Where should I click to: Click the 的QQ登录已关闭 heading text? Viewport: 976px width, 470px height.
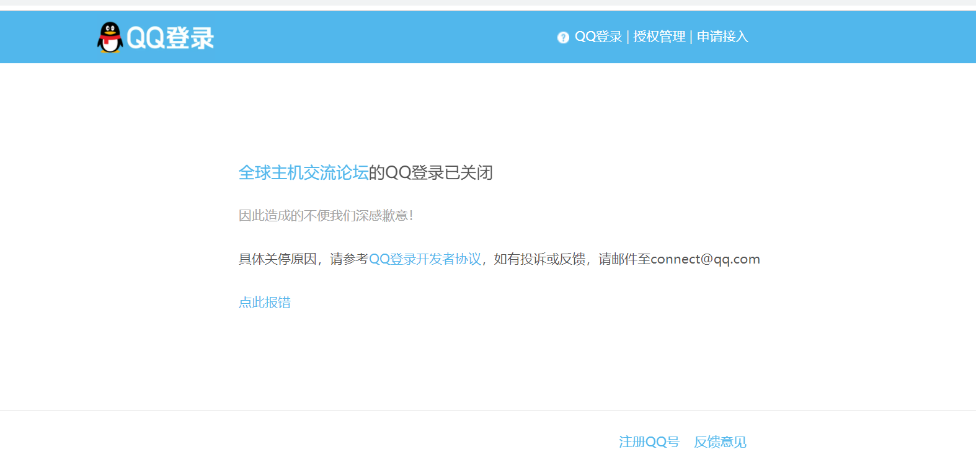click(431, 172)
